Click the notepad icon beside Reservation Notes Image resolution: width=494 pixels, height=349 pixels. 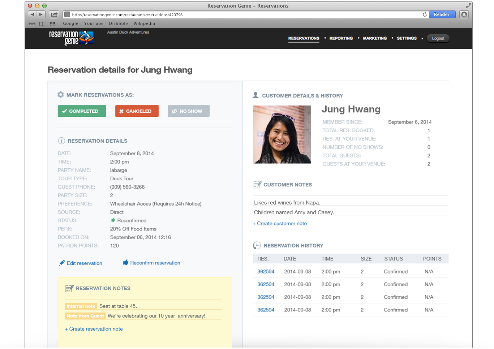pyautogui.click(x=69, y=288)
